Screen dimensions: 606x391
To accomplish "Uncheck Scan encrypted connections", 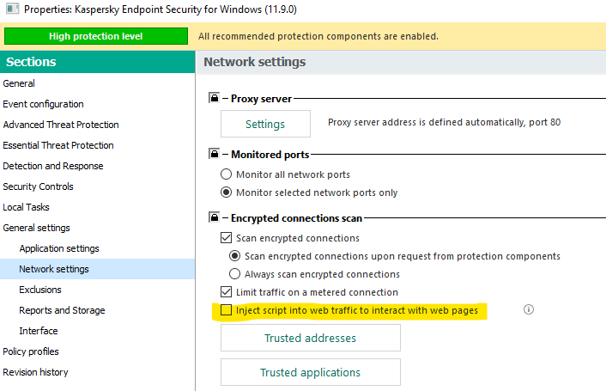I will pos(227,238).
